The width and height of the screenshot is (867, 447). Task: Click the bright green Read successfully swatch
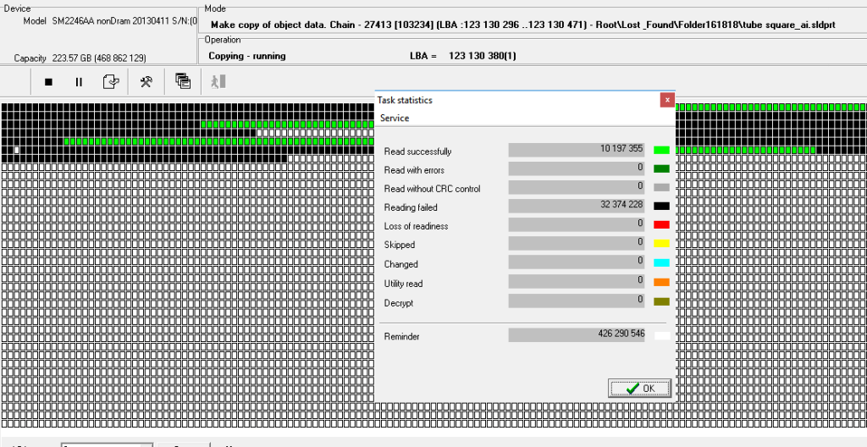(x=661, y=150)
